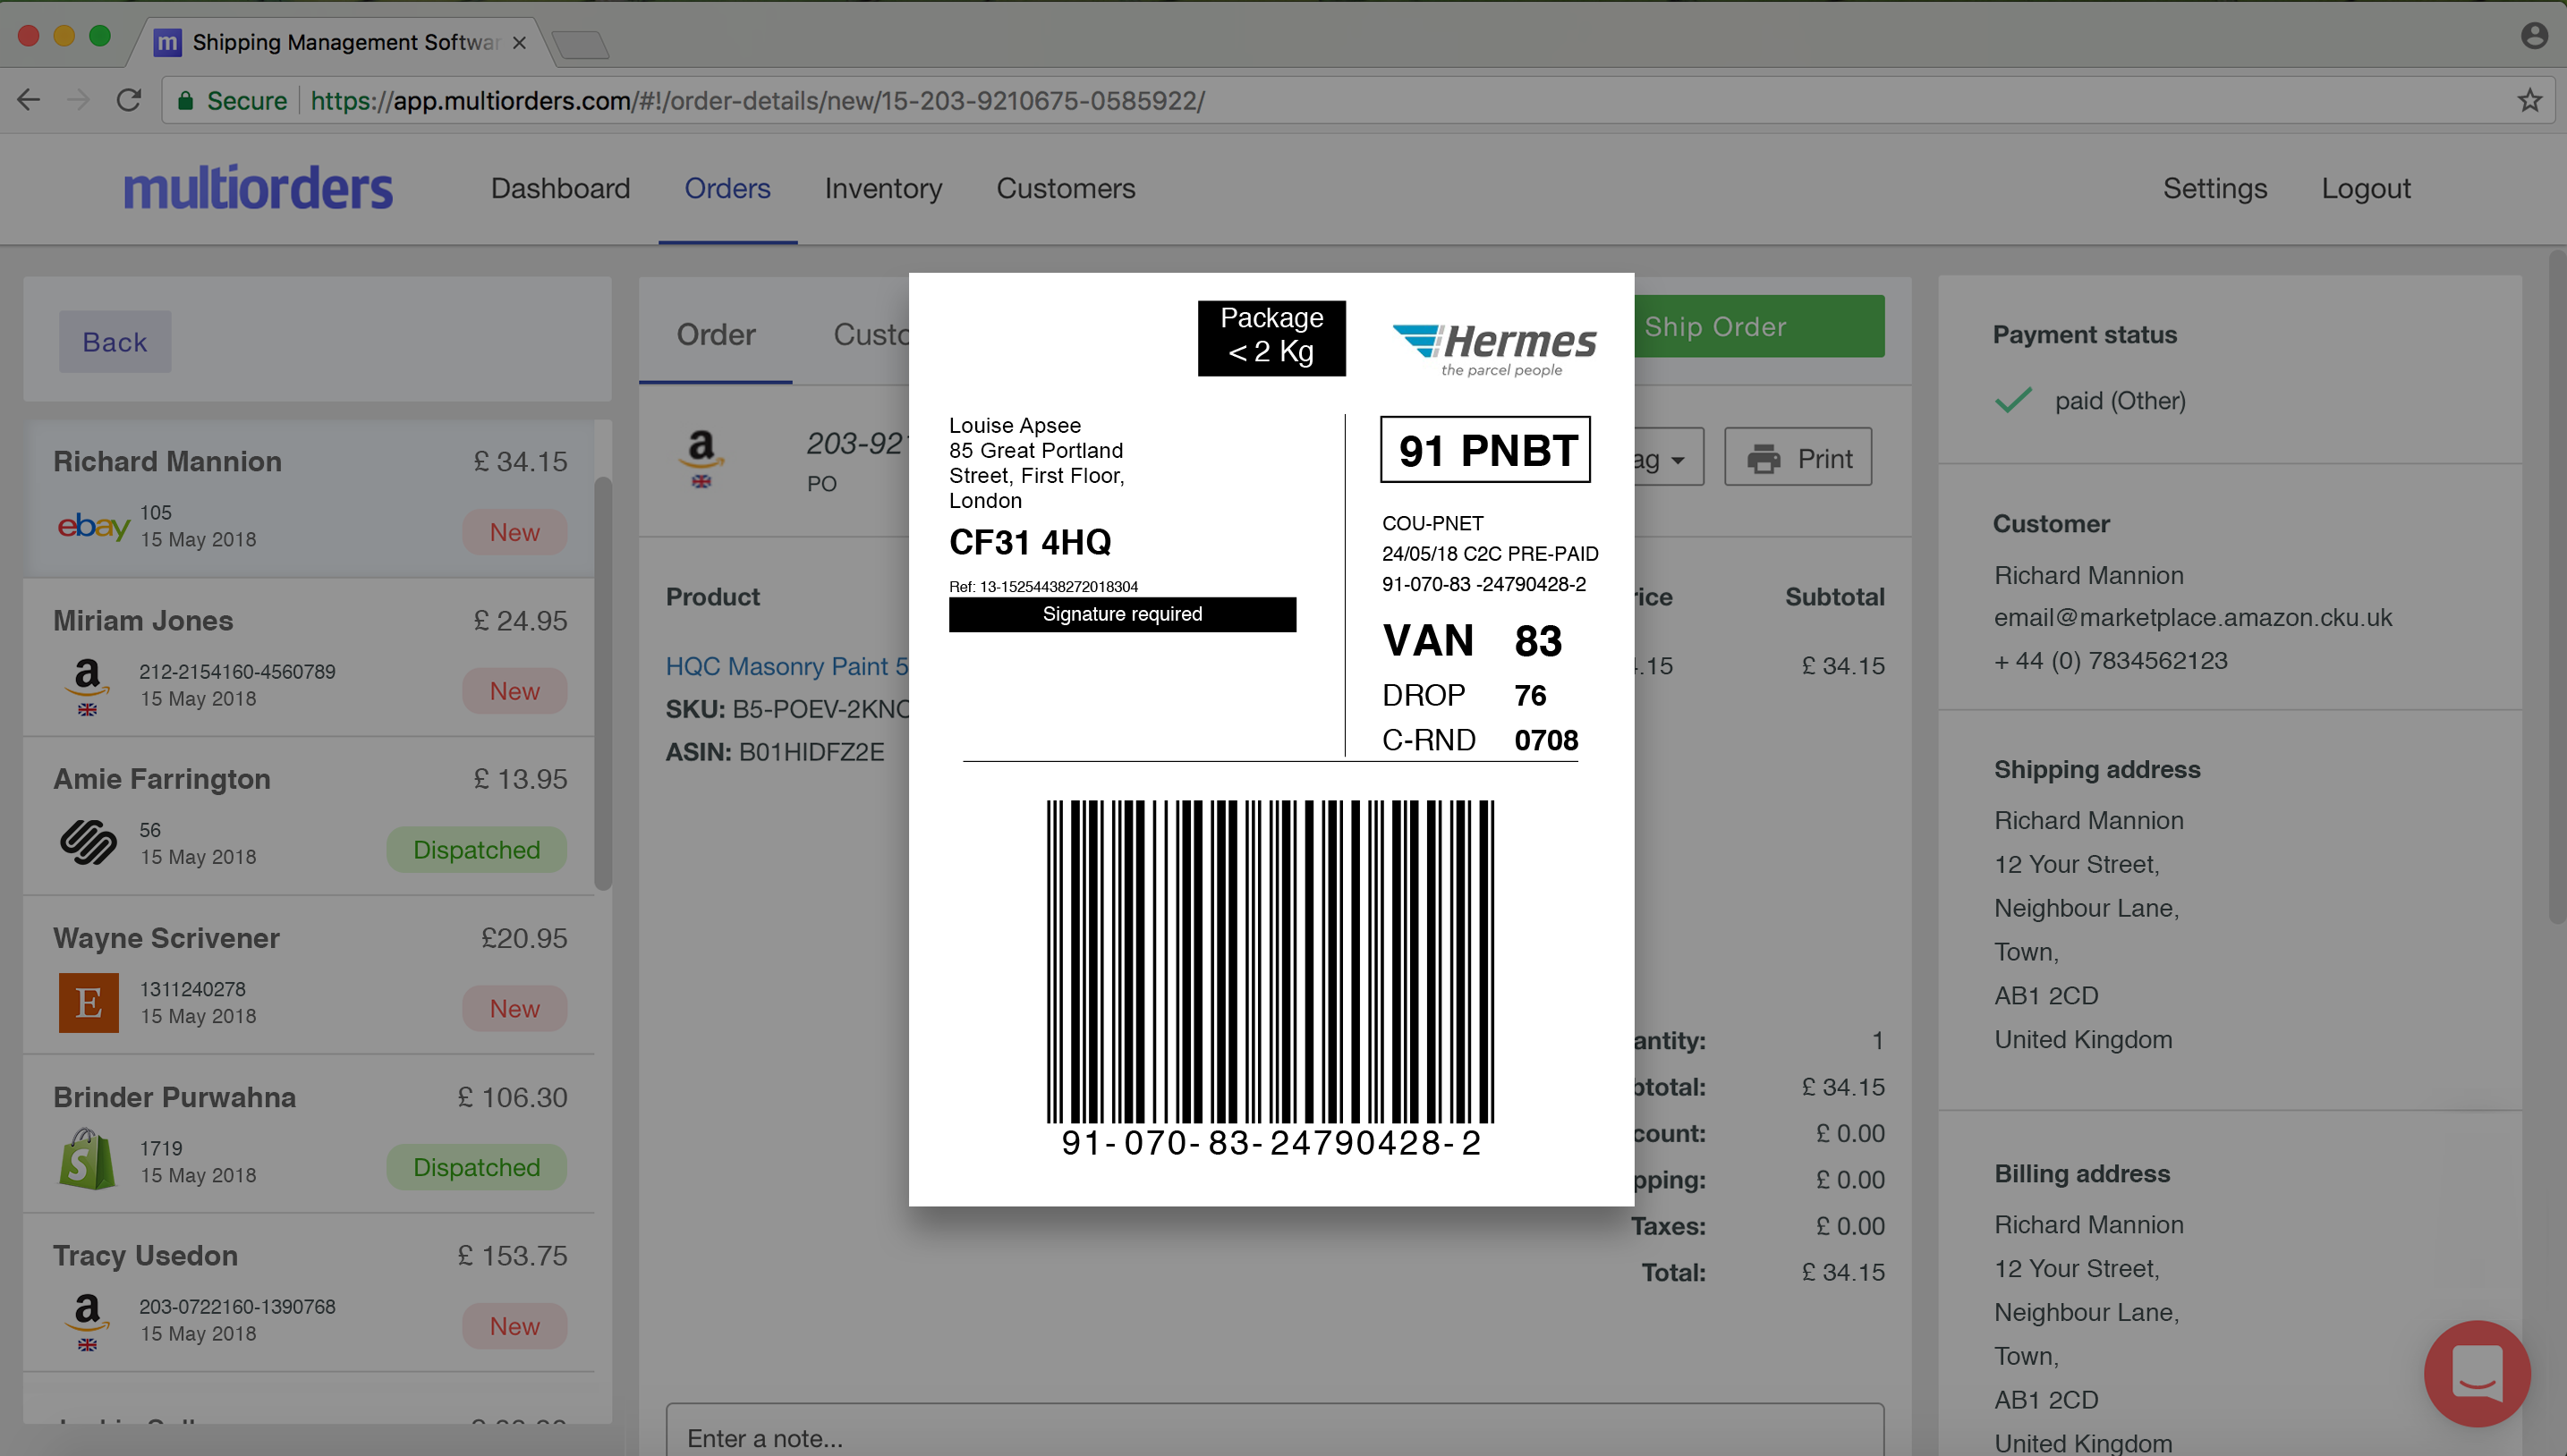This screenshot has width=2567, height=1456.
Task: Reload the page using the browser refresh icon
Action: pos(128,100)
